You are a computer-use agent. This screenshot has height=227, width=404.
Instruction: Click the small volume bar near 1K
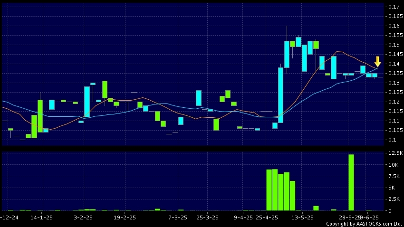click(316, 208)
